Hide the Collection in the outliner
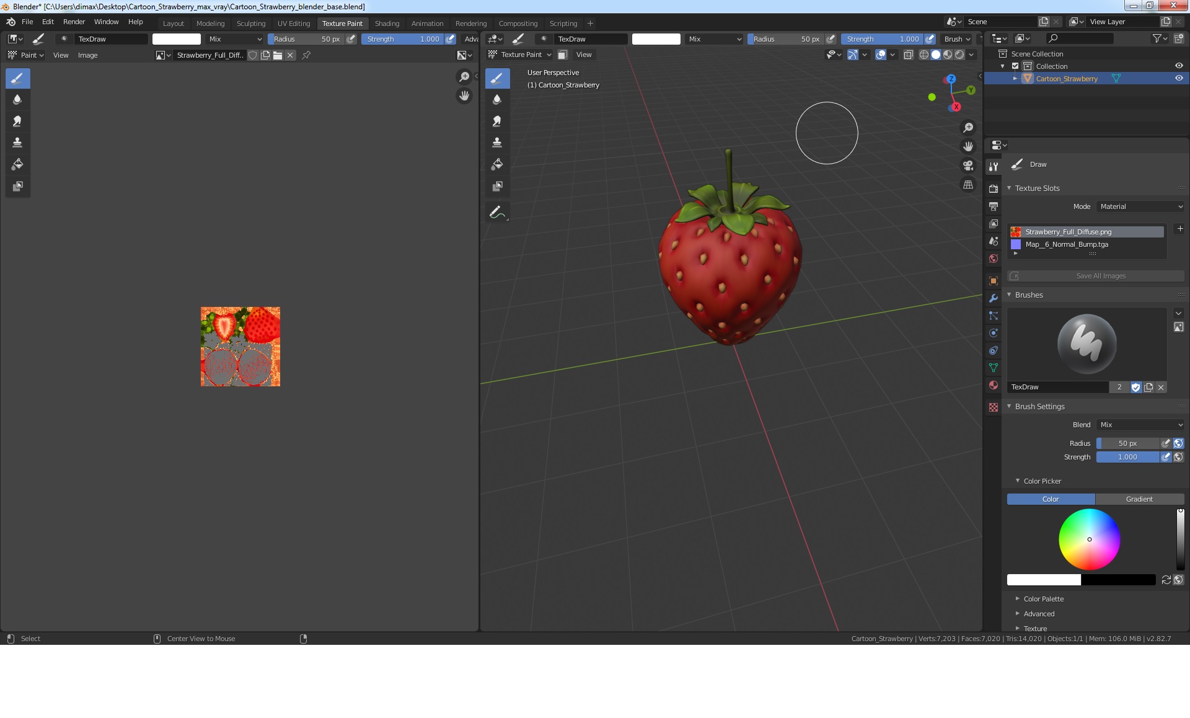The width and height of the screenshot is (1190, 718). (1179, 66)
